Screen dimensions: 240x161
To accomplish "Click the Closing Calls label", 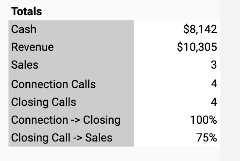I will click(x=44, y=102).
